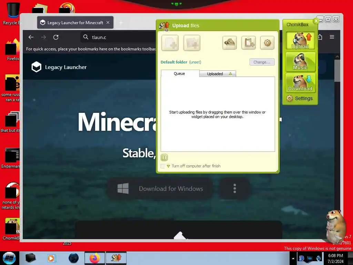
Task: Open Music in ChomikBox widget
Action: pyautogui.click(x=300, y=61)
